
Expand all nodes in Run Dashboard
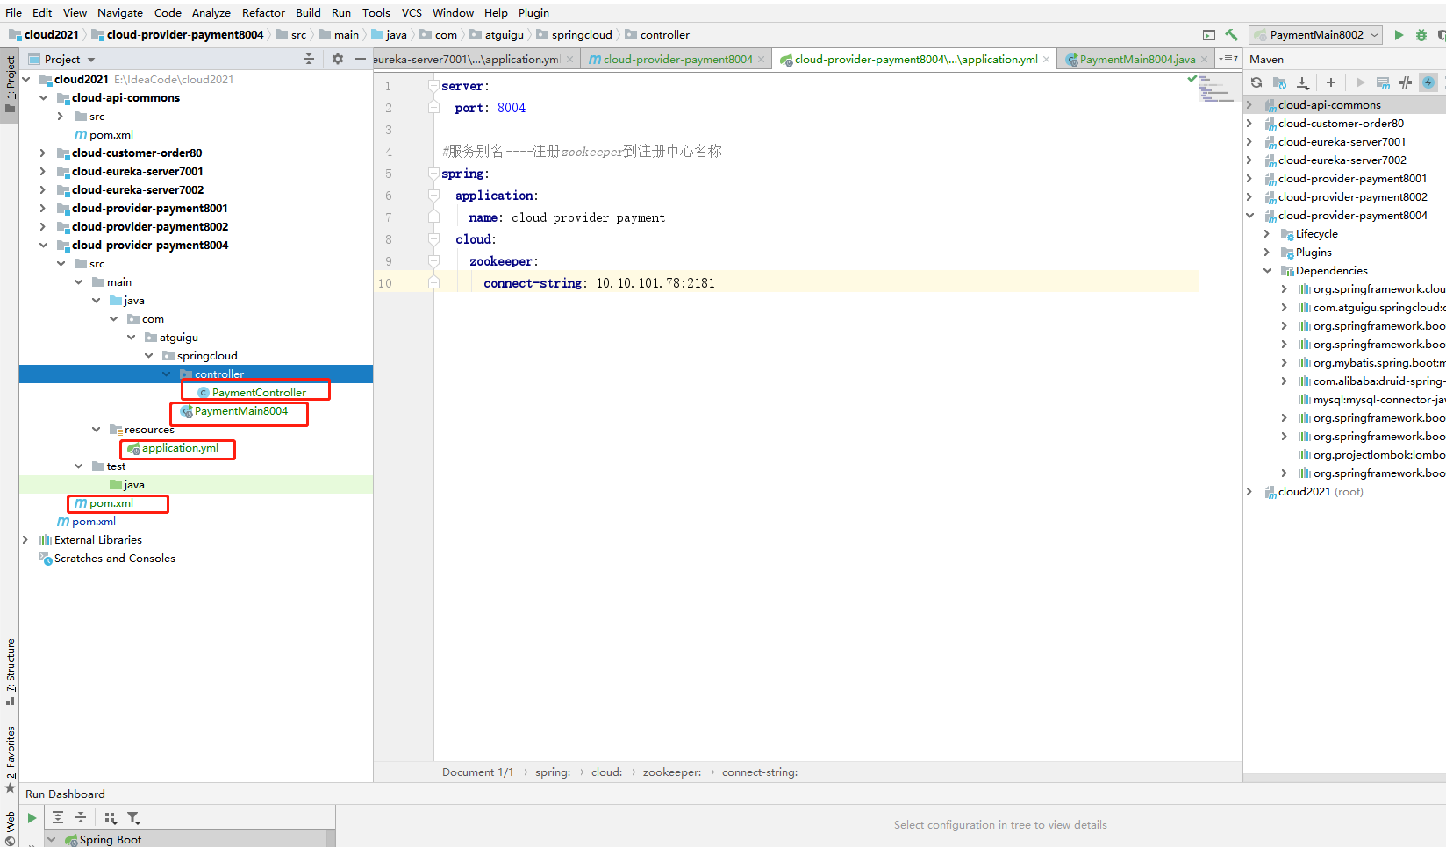click(58, 817)
